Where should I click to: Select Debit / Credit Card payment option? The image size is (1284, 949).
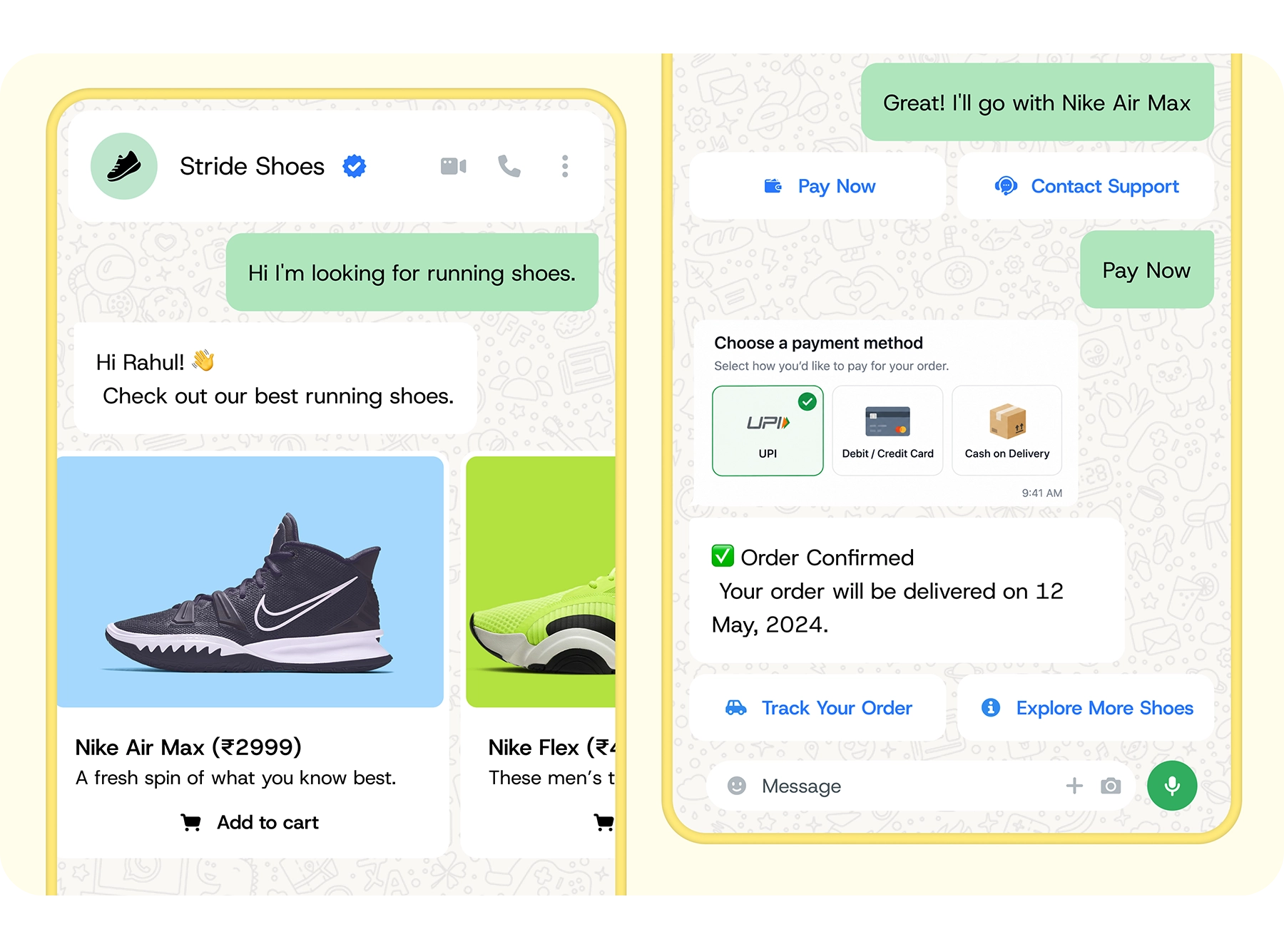point(887,431)
